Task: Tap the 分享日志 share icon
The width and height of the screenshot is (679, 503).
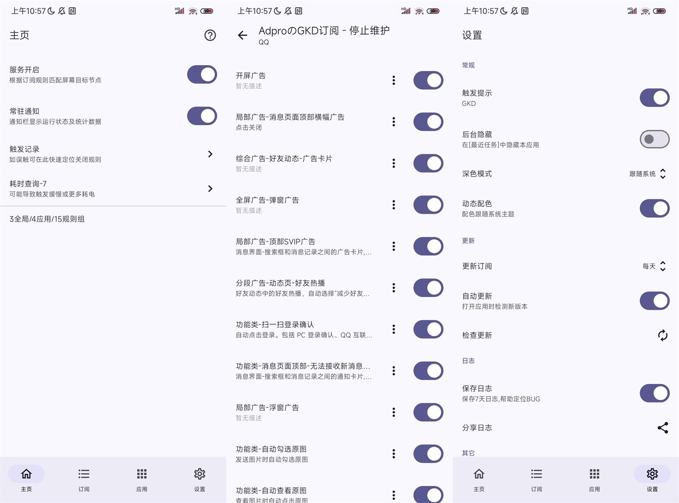Action: [x=663, y=427]
